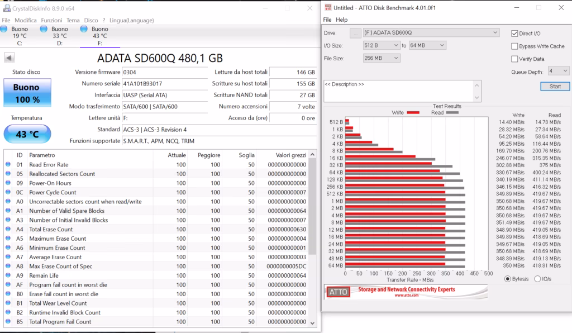Open the Drive dropdown showing ADATA SD600Q
572x333 pixels.
pyautogui.click(x=431, y=32)
